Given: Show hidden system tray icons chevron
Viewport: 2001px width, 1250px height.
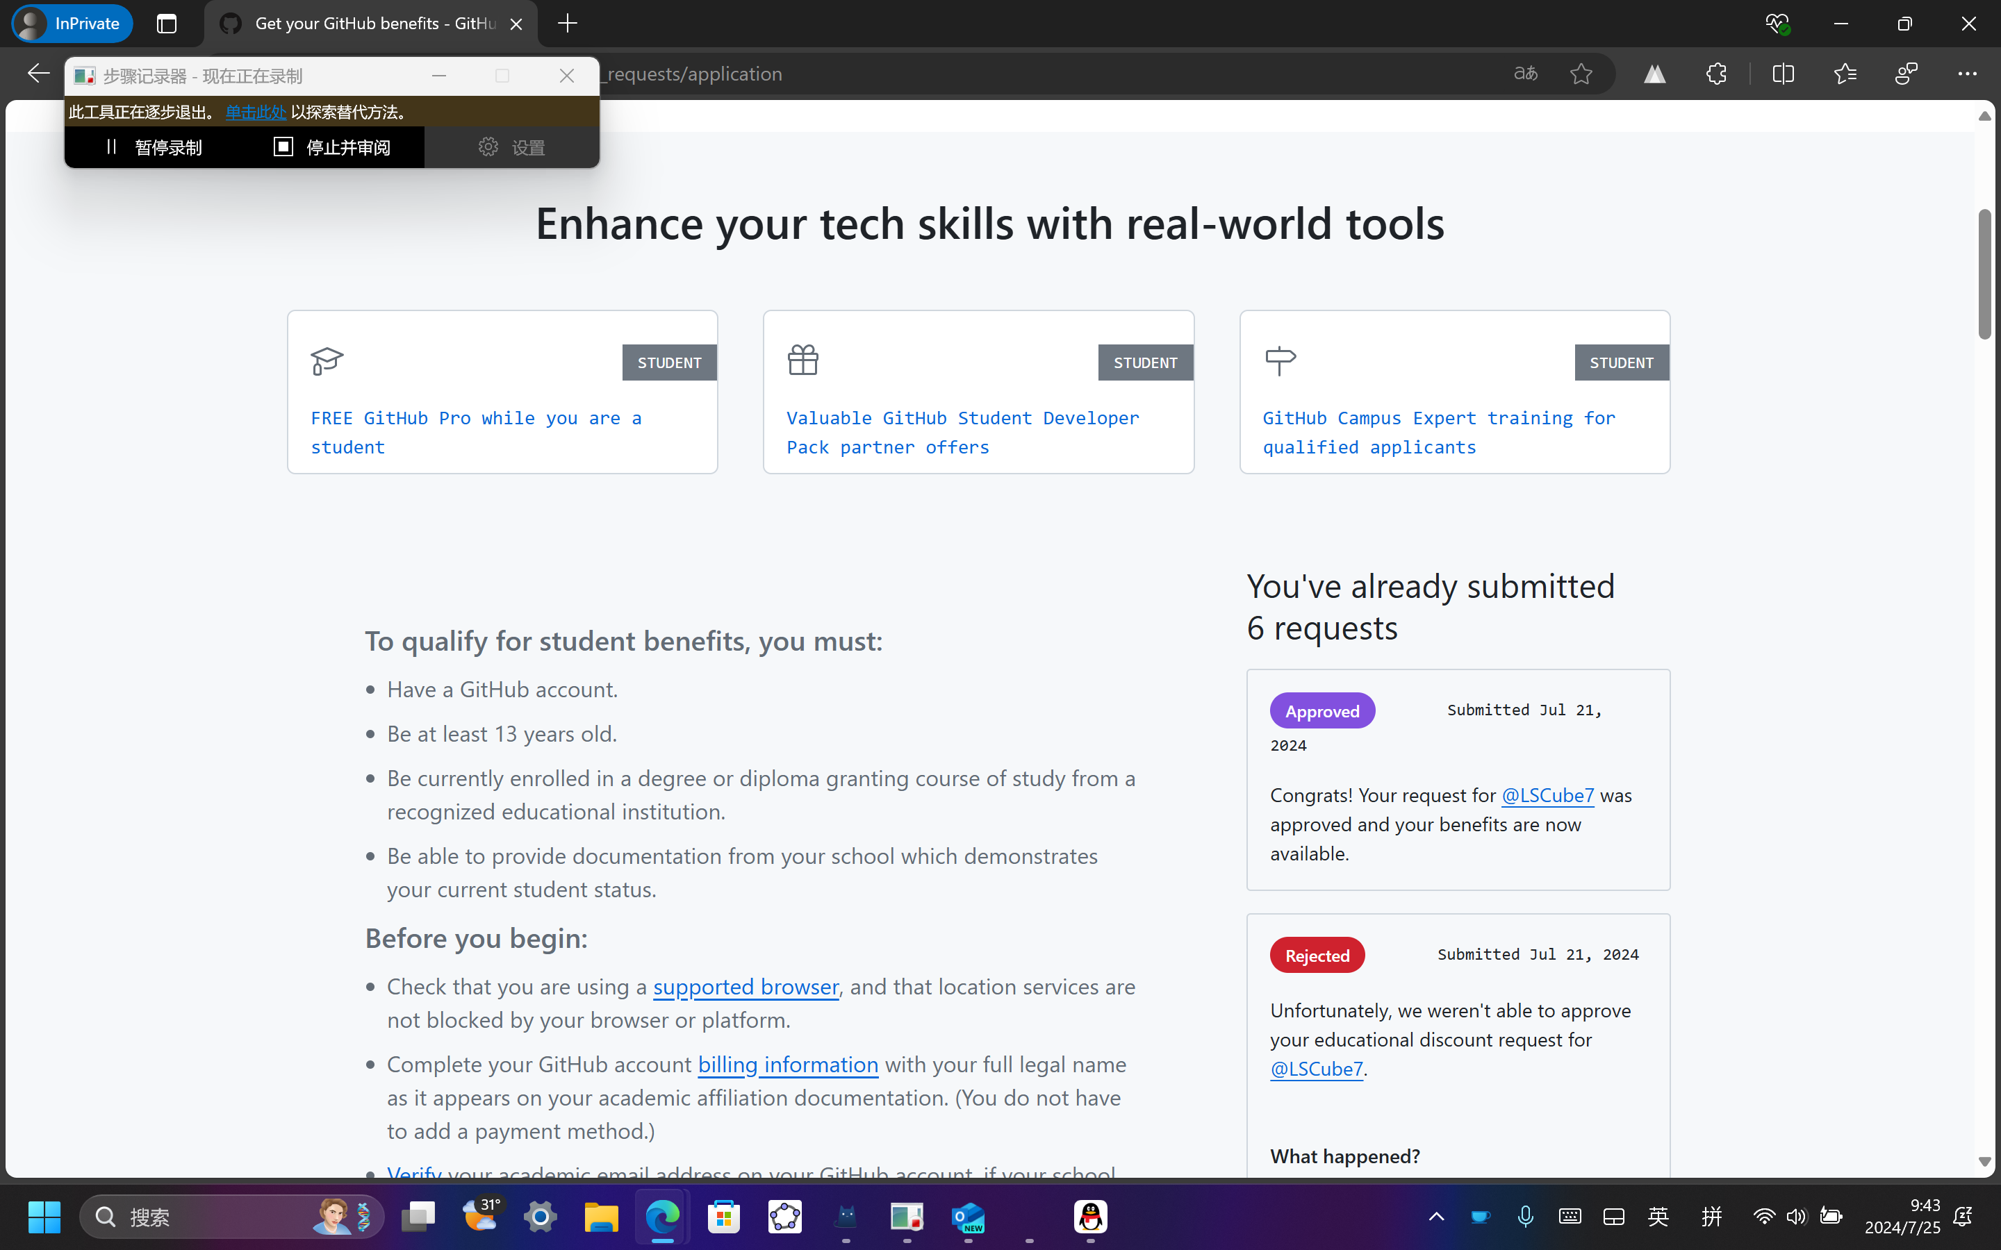Looking at the screenshot, I should pos(1436,1216).
